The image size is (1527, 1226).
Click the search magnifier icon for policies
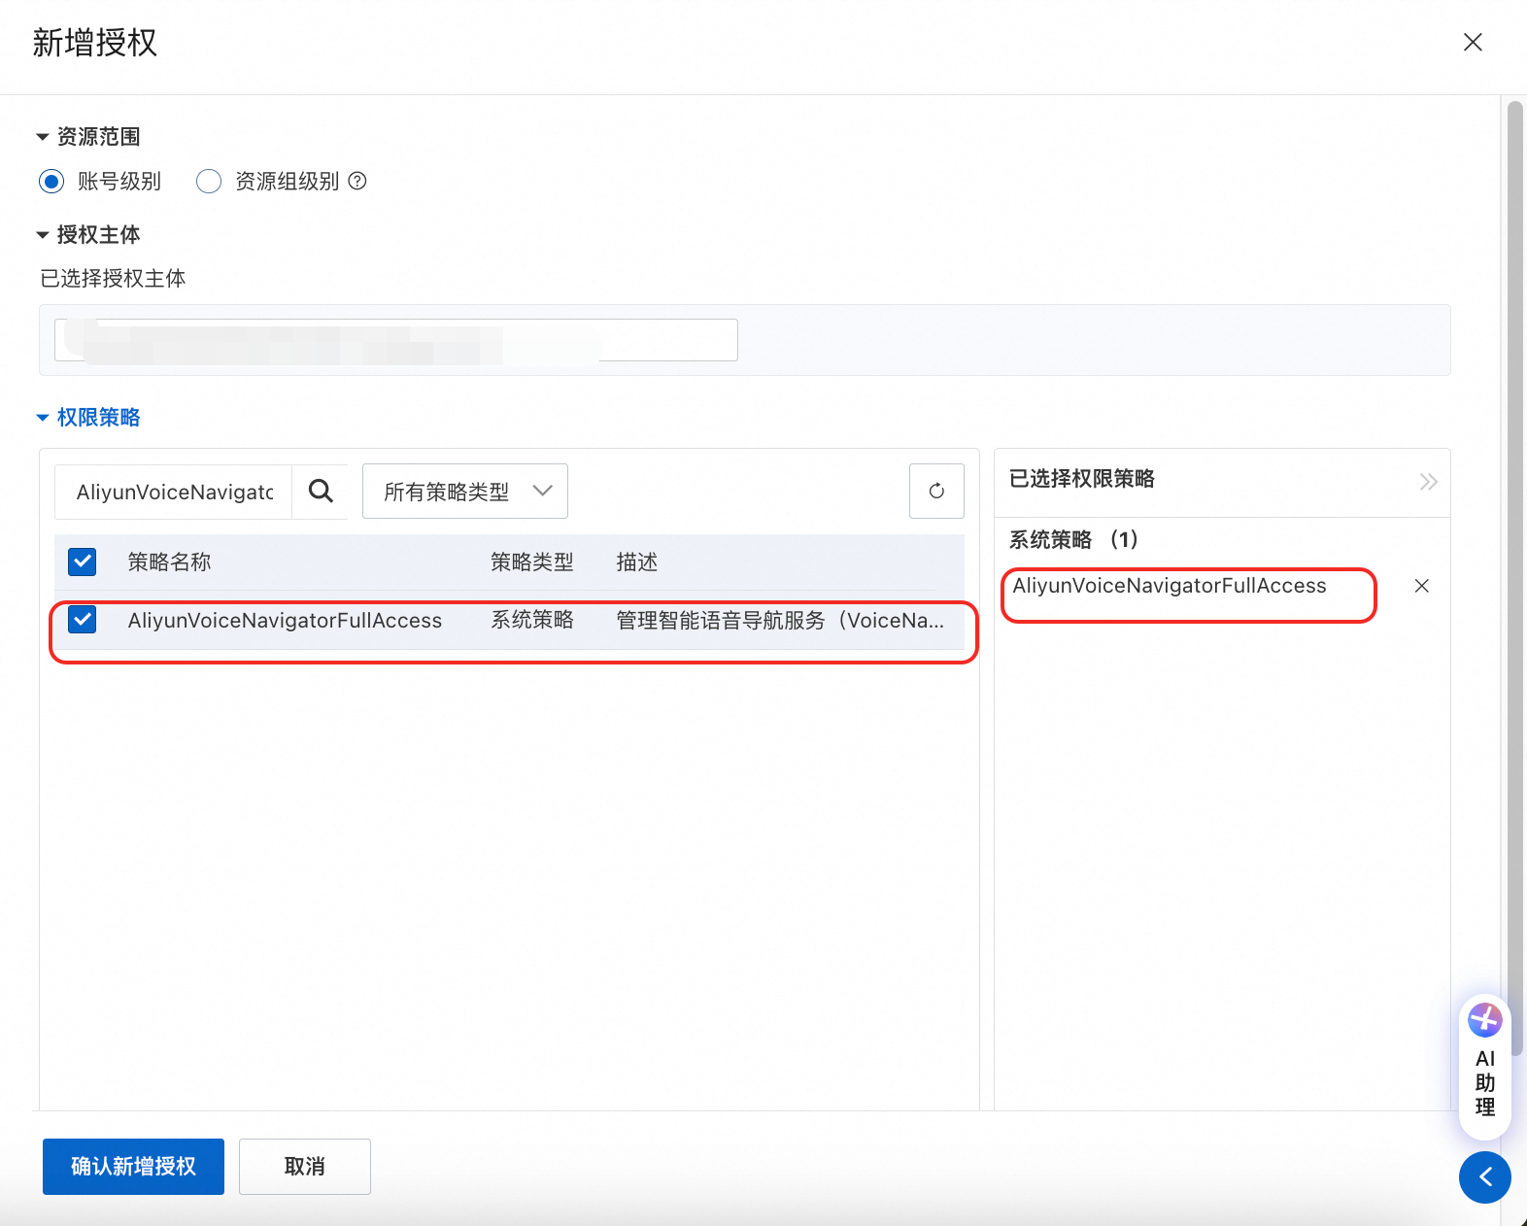tap(321, 492)
